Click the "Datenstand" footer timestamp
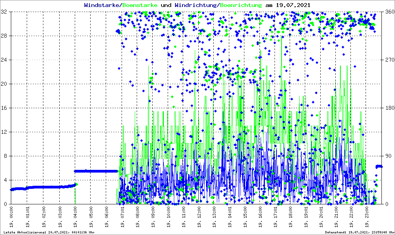The image size is (395, 235). tap(358, 232)
